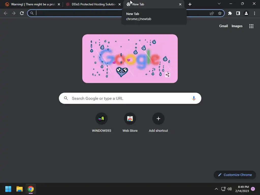
Task: Open a new tab with the plus button
Action: tap(190, 4)
